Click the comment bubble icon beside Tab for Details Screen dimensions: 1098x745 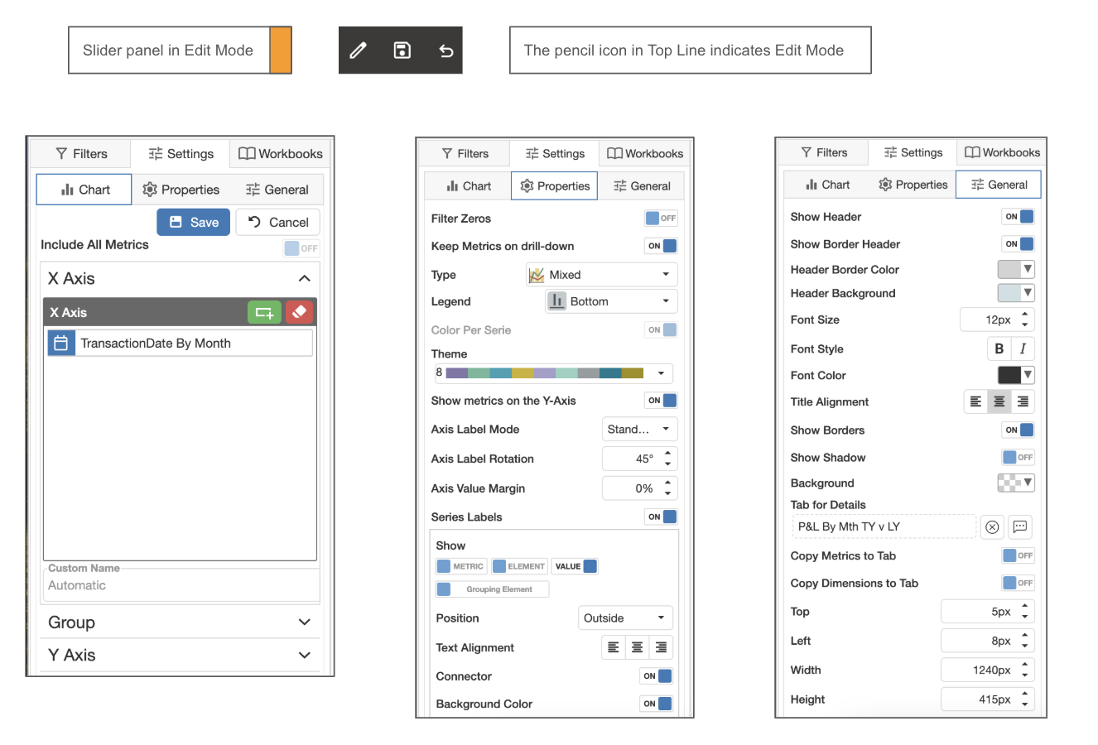[1020, 526]
